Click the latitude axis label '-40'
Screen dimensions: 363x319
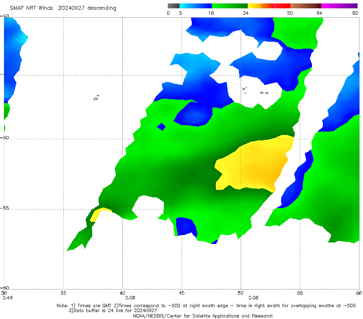(5, 16)
